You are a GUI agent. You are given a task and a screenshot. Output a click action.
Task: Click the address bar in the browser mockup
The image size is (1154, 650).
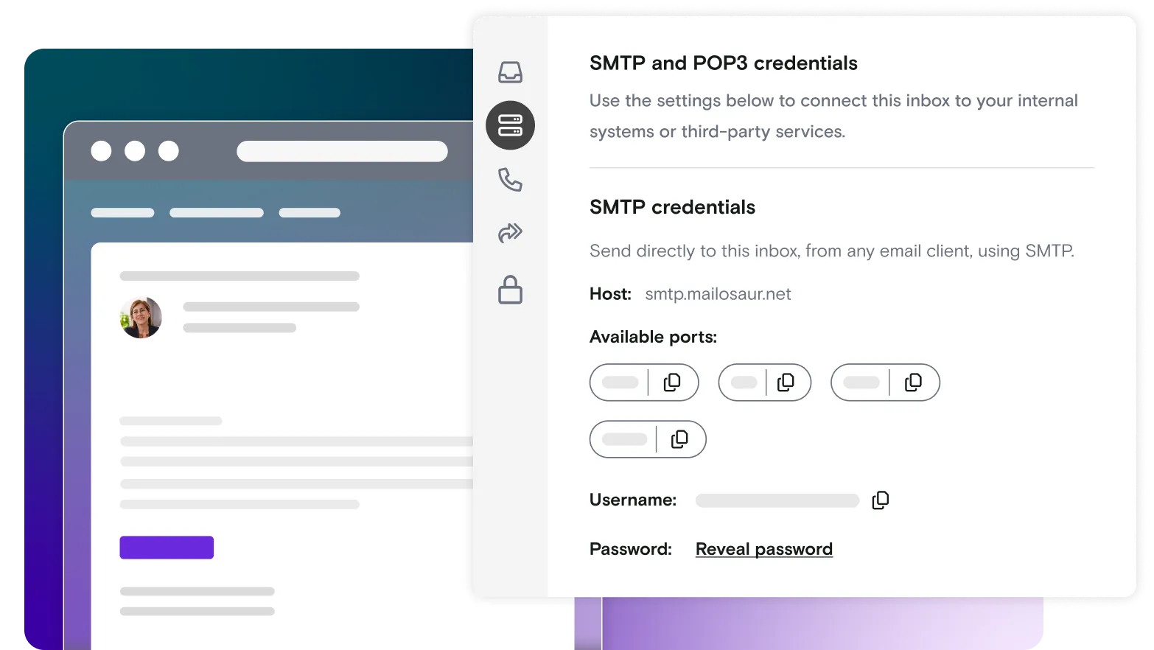[342, 150]
